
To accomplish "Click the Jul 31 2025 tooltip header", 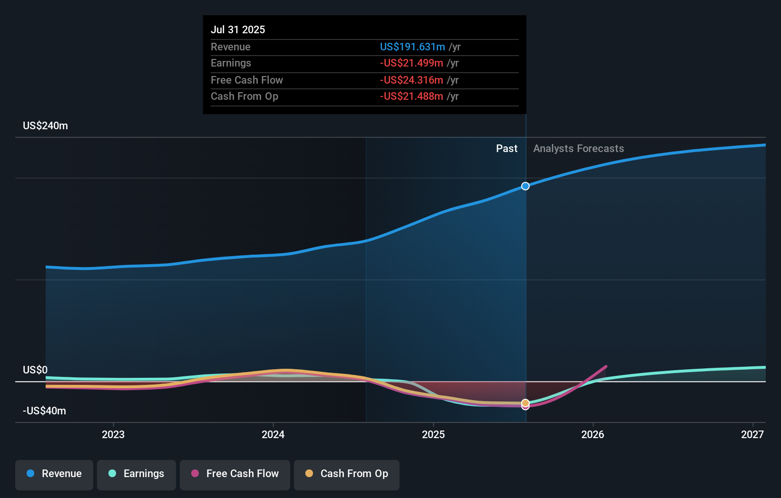I will (x=238, y=29).
